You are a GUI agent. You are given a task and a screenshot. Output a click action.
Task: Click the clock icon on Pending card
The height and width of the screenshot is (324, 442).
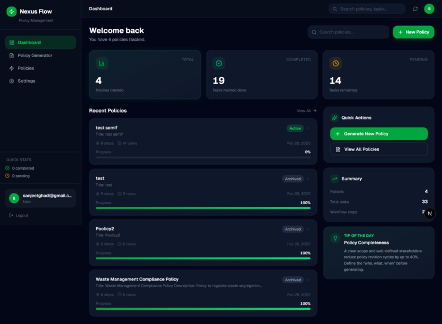[x=335, y=63]
